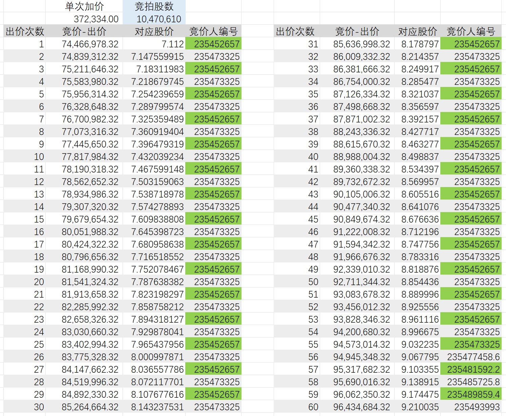Click bidder ID 235489859.4

pos(471,394)
